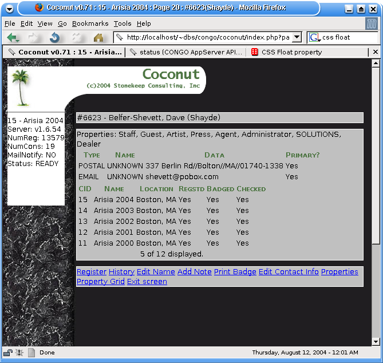Reload the page with the blue Reload icon
Image resolution: width=383 pixels, height=363 pixels.
(55, 38)
